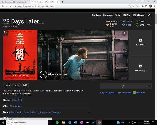Open the Windows Start menu
The image size is (157, 125).
[x=3, y=123]
